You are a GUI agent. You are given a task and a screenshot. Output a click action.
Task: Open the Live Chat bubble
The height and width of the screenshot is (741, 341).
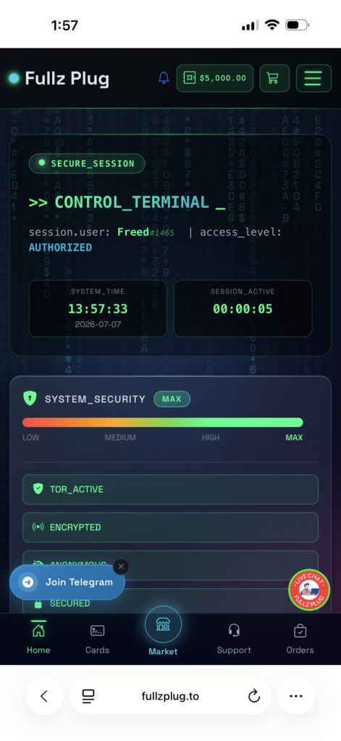coord(309,590)
